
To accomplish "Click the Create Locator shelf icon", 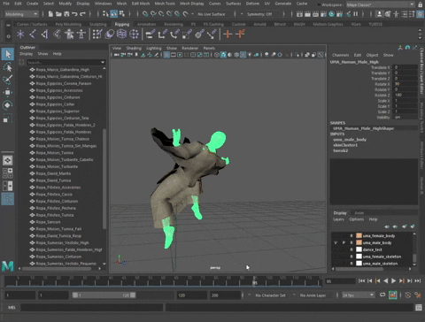I will [20, 34].
